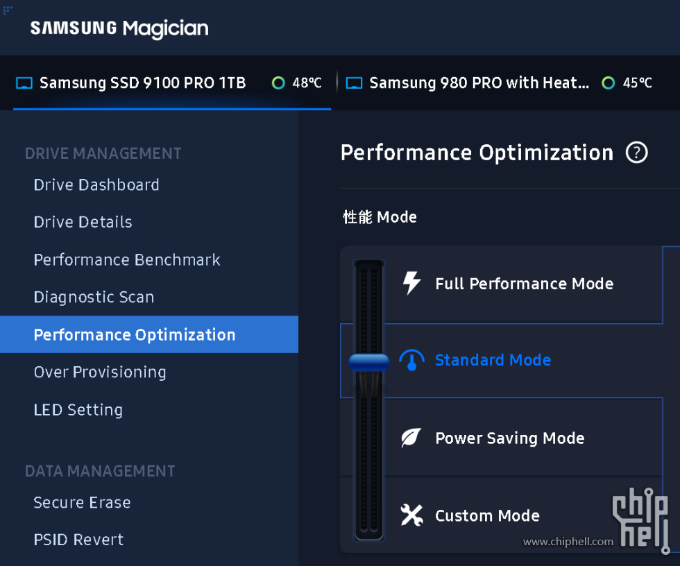The width and height of the screenshot is (680, 566).
Task: Open Drive Dashboard page
Action: click(96, 185)
